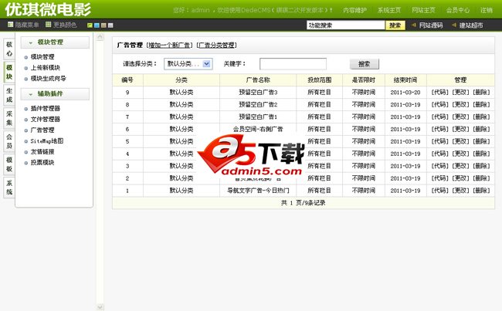Open 投票模块 in sidebar
The width and height of the screenshot is (502, 311).
[x=42, y=163]
